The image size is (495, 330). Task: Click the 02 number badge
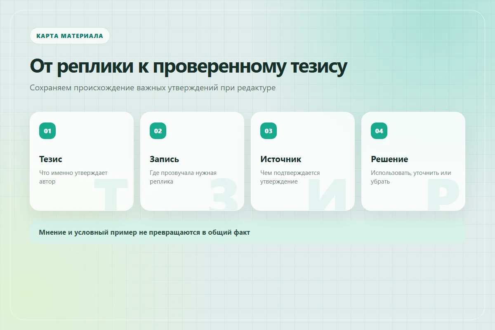[158, 131]
